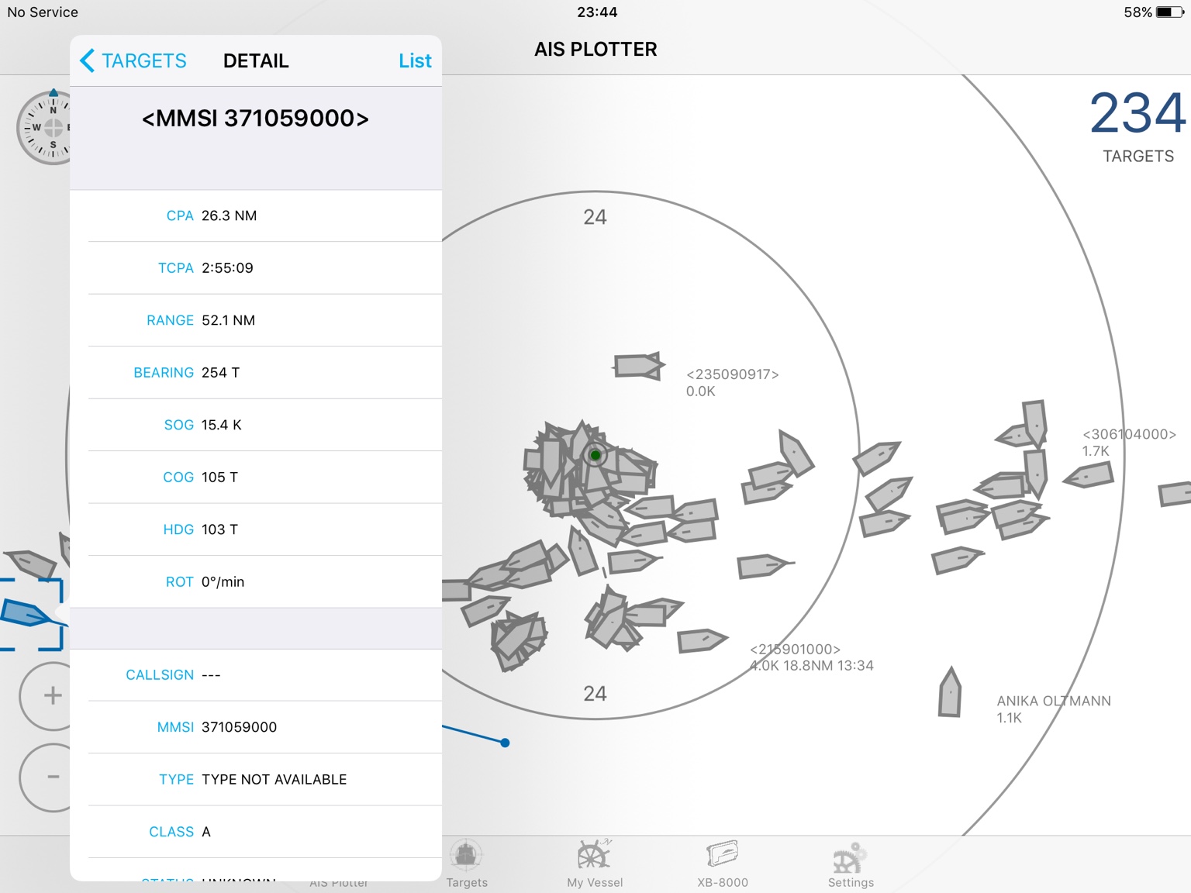
Task: Select the ANIKA OLTMANN vessel icon
Action: point(950,692)
